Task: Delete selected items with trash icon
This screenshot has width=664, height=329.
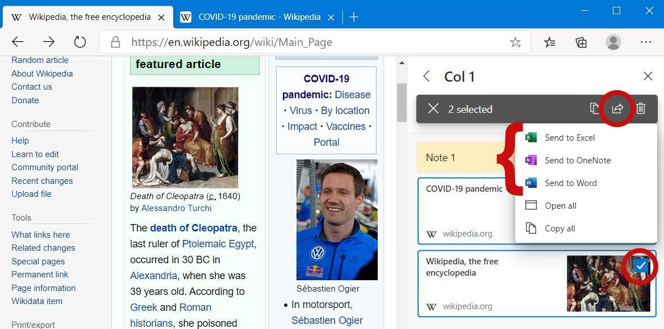Action: 641,109
